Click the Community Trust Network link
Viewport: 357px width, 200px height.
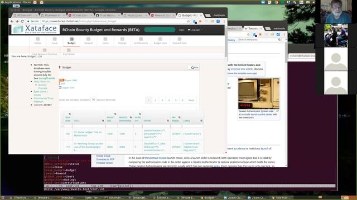point(44,100)
